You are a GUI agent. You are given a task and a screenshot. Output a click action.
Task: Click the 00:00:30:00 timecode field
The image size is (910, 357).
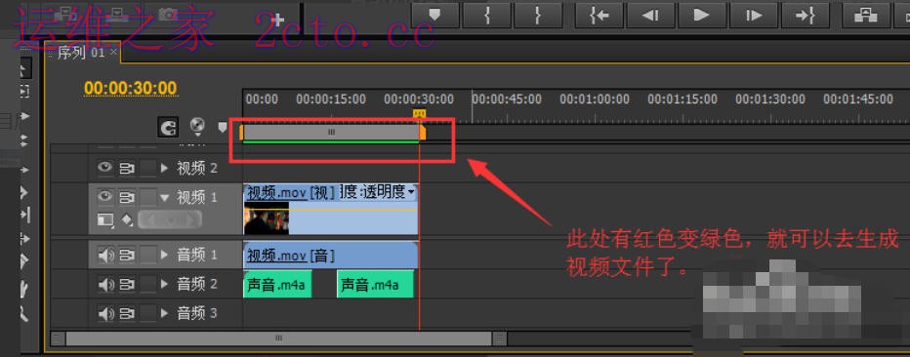(131, 88)
